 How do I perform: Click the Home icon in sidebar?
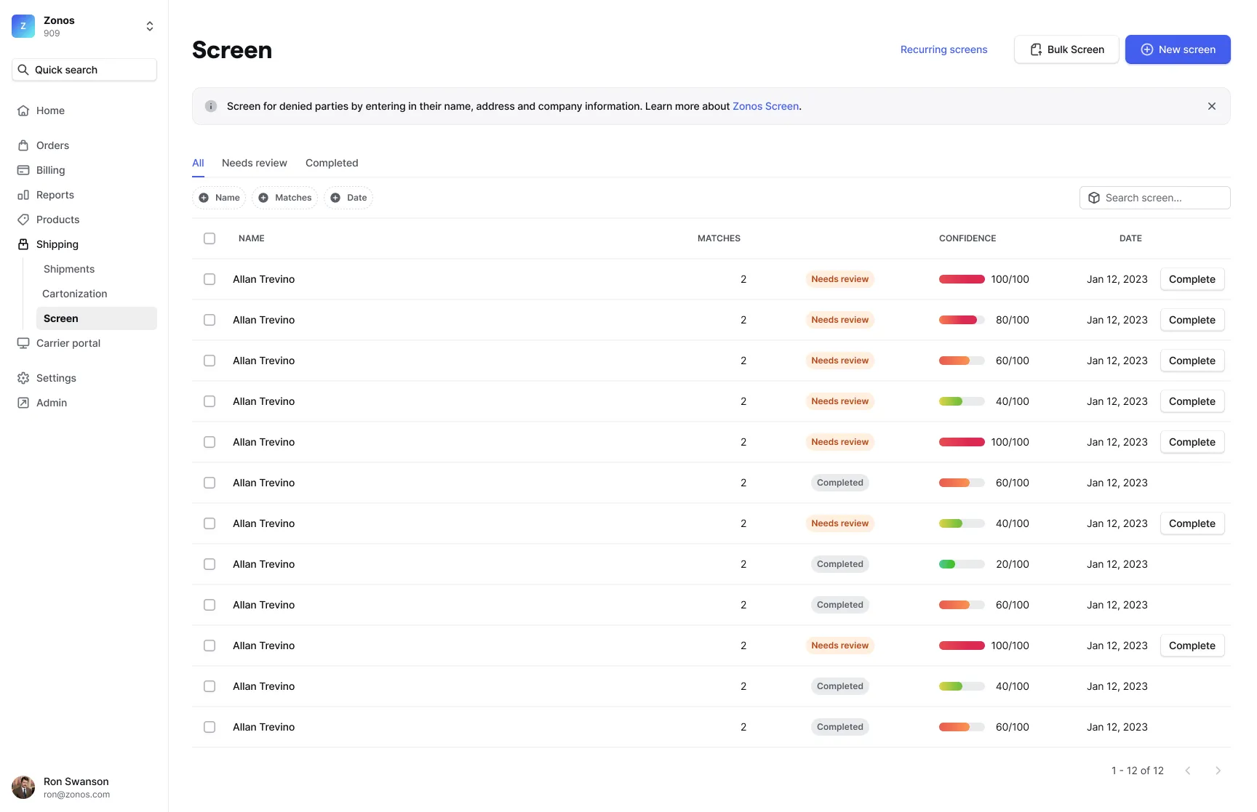click(x=23, y=110)
